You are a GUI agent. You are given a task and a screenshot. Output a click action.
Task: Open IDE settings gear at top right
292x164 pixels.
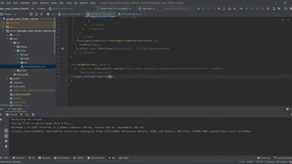[x=291, y=9]
